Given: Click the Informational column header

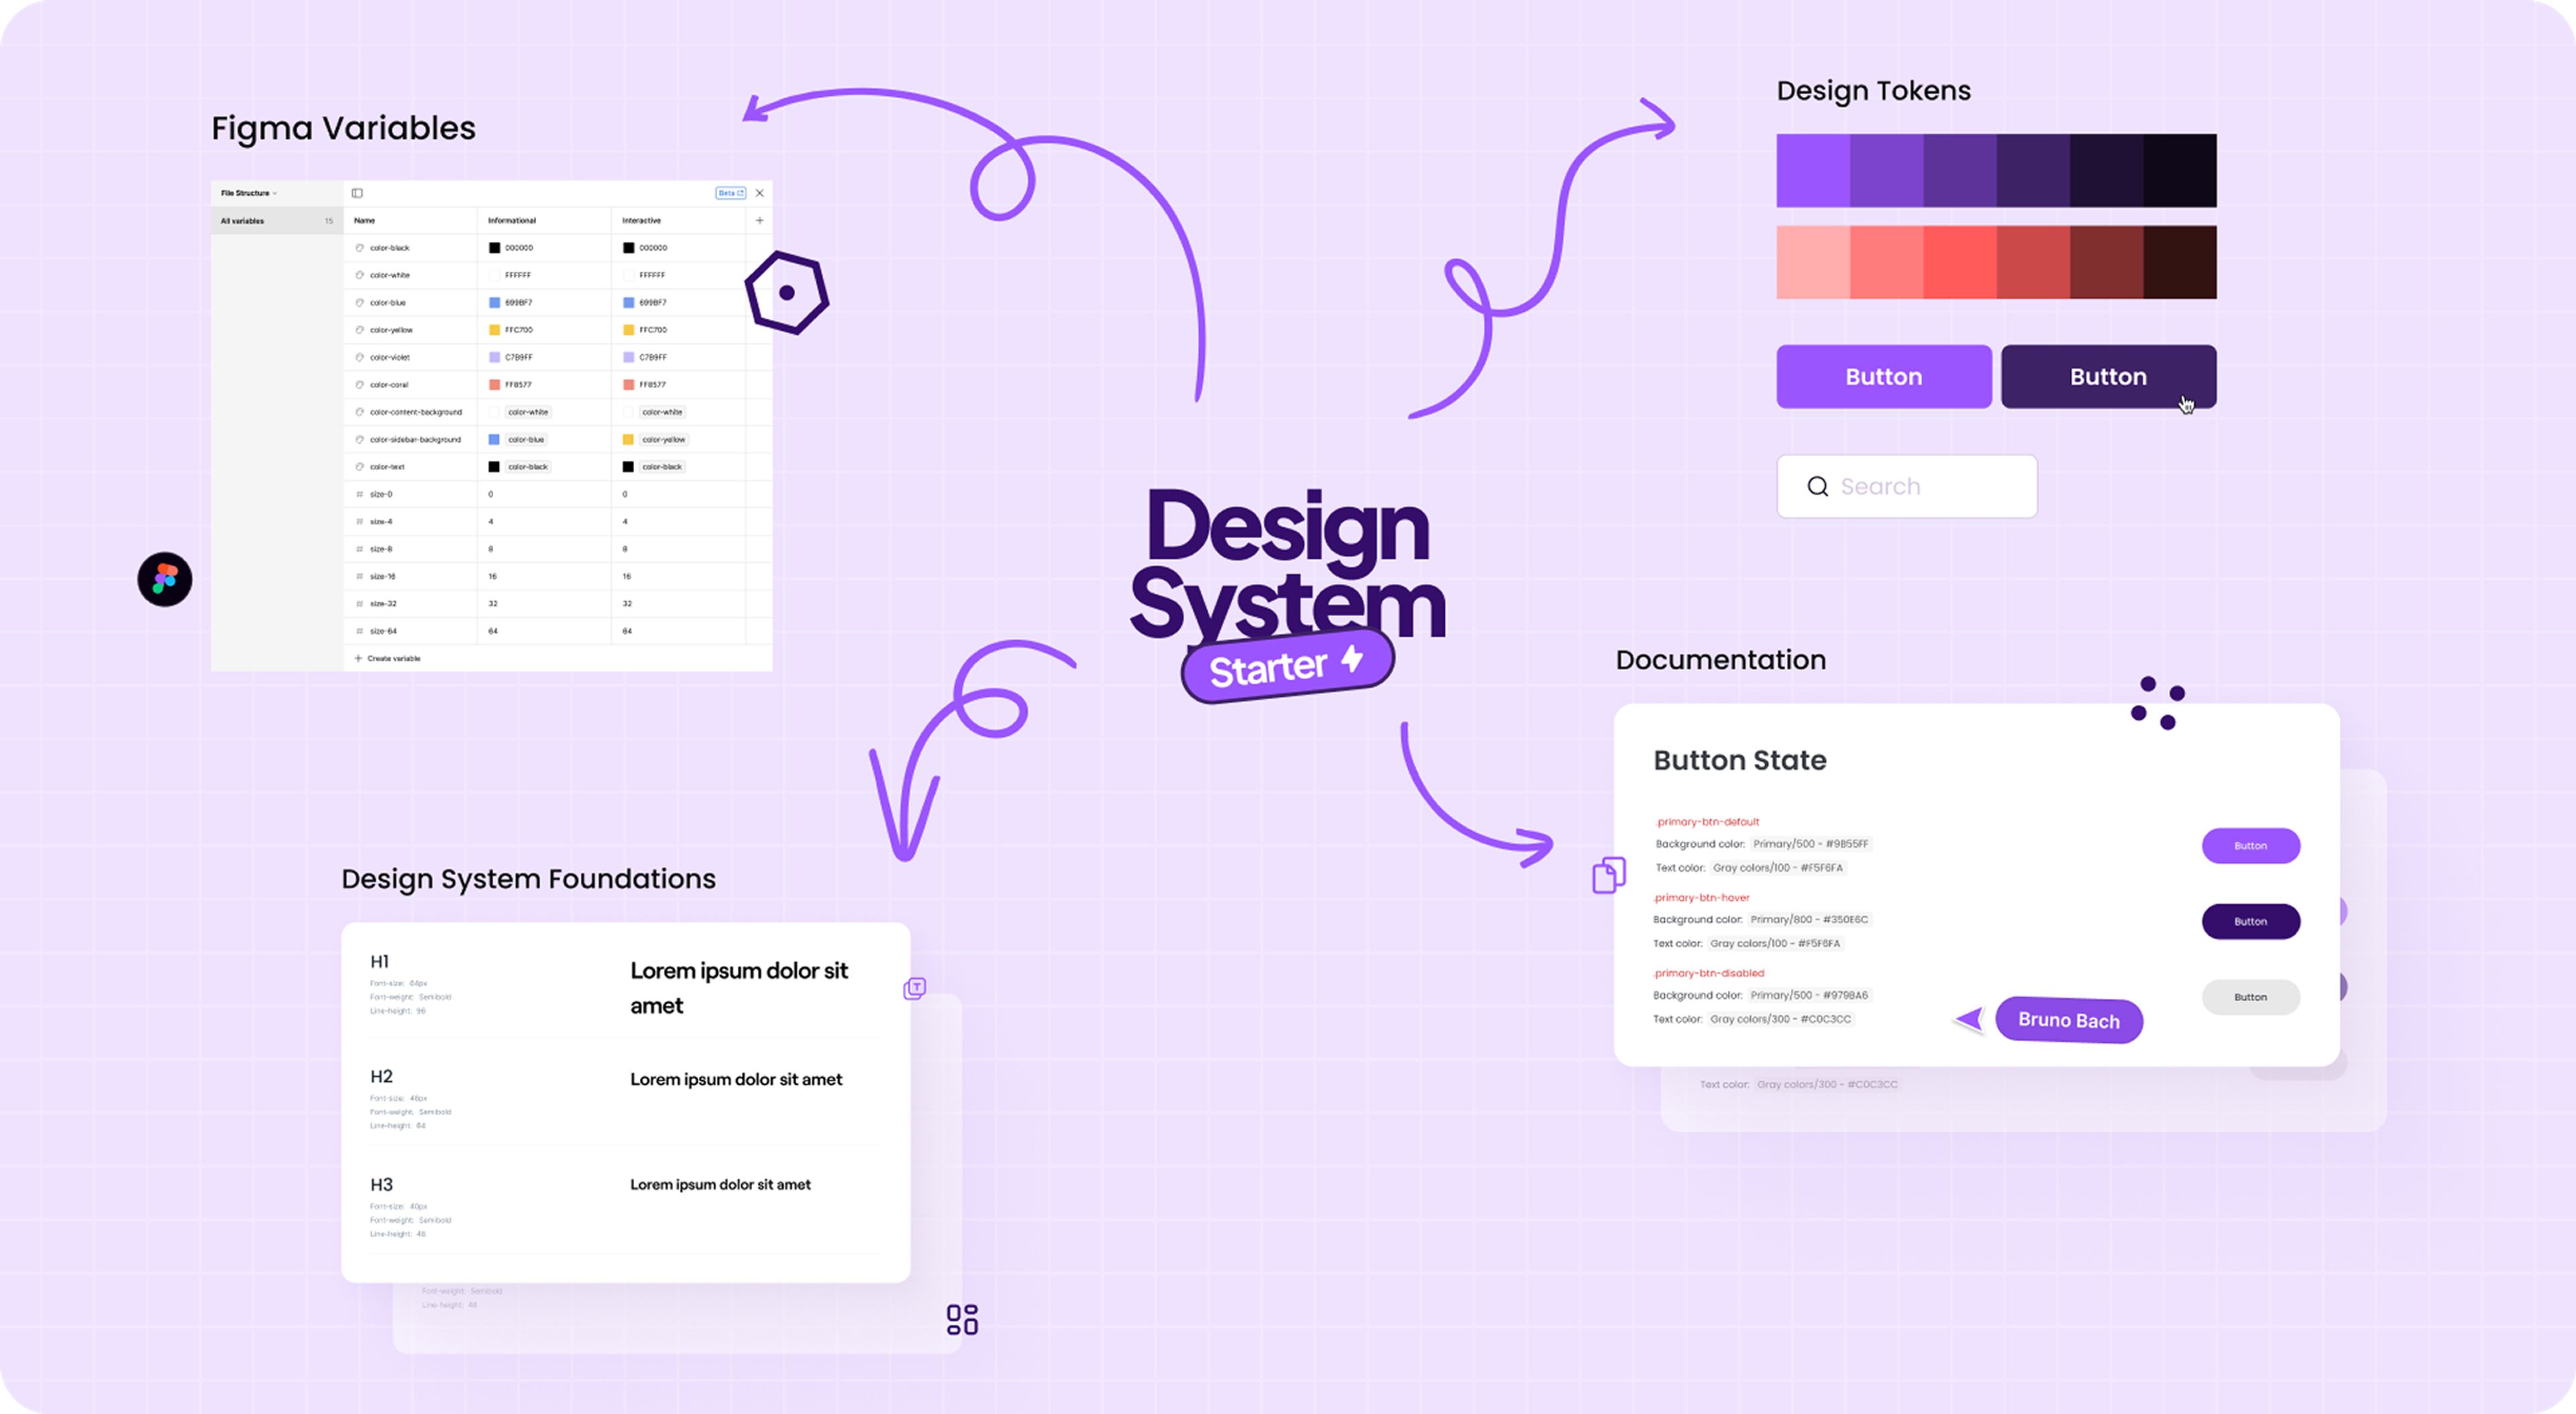Looking at the screenshot, I should (512, 220).
